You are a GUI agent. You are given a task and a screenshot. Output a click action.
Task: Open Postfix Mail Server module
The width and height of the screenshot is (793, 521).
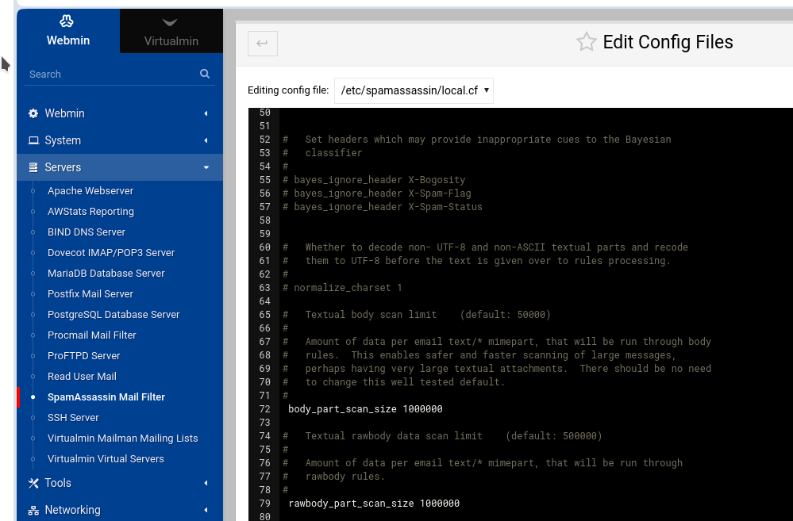[90, 293]
